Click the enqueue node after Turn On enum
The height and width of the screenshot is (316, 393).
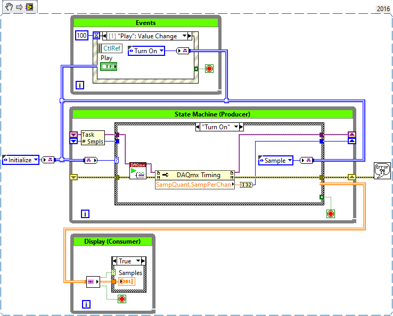[183, 51]
